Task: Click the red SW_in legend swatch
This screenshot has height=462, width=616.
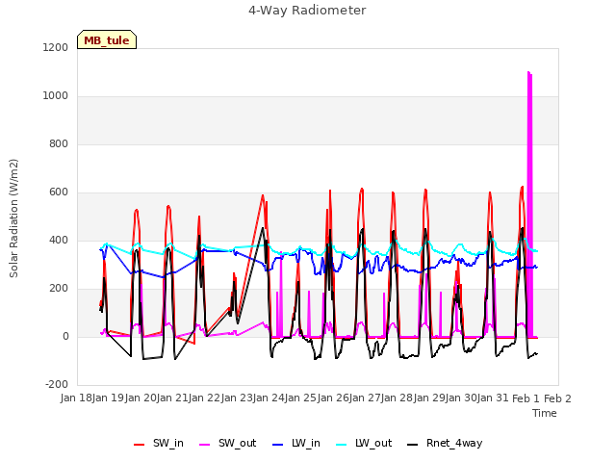Action: coord(139,445)
